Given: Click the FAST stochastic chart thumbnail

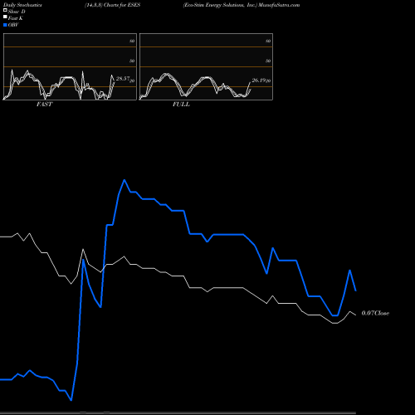Looking at the screenshot, I should 70,66.
